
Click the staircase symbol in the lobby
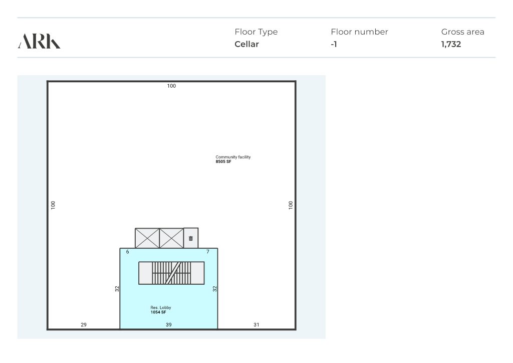171,273
